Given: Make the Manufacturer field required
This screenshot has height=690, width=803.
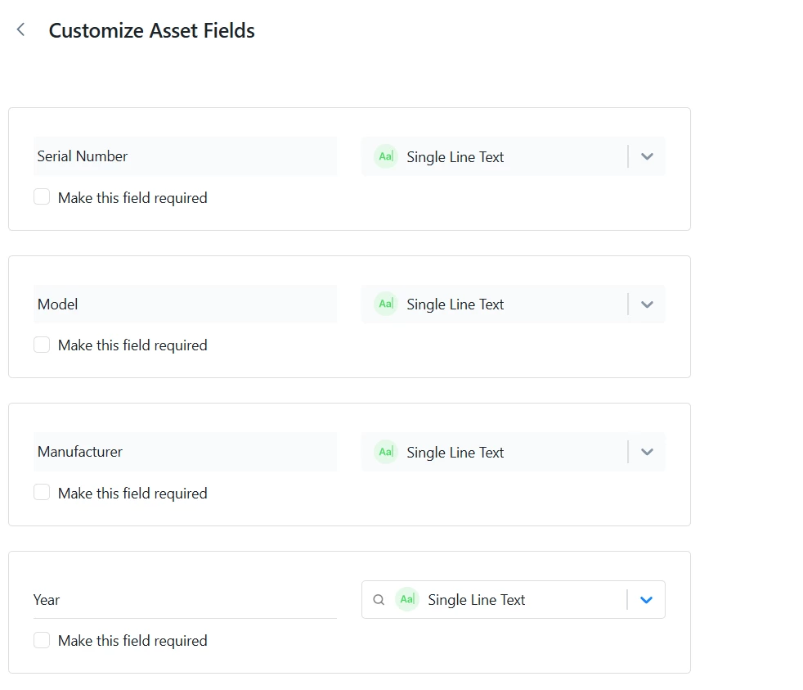Looking at the screenshot, I should (x=42, y=493).
